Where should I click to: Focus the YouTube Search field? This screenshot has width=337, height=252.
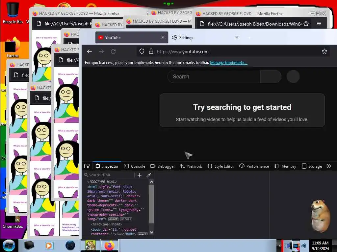(x=214, y=76)
